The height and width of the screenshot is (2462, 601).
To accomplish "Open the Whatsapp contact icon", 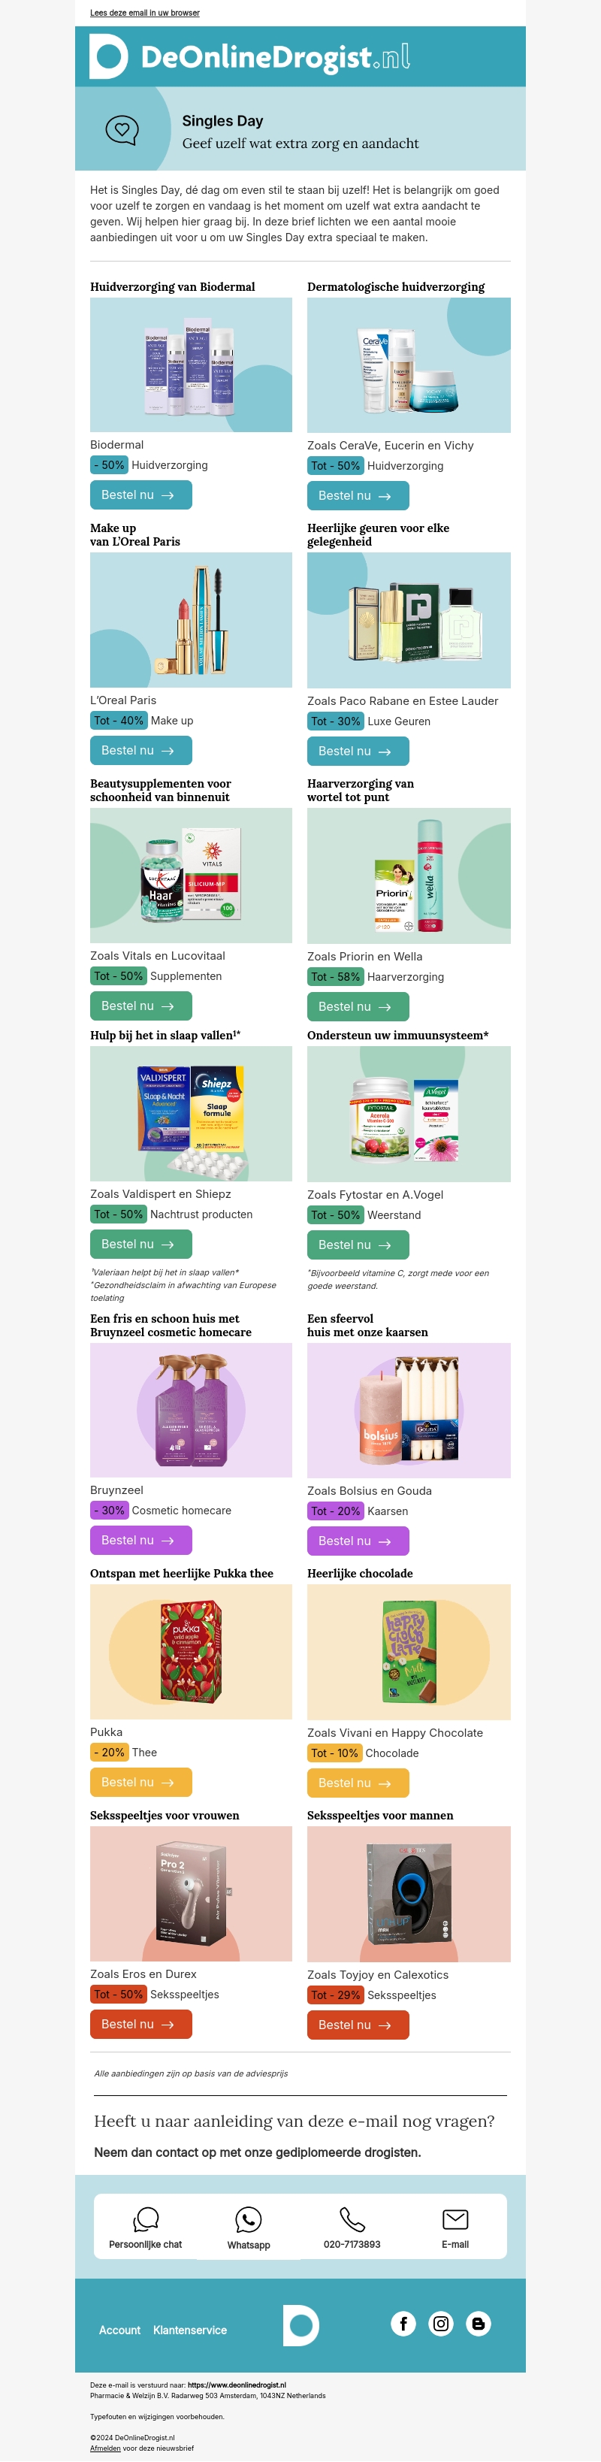I will [249, 2219].
